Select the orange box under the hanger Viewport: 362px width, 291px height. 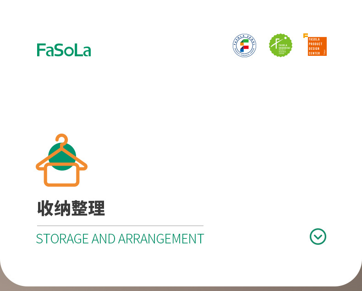[x=62, y=174]
